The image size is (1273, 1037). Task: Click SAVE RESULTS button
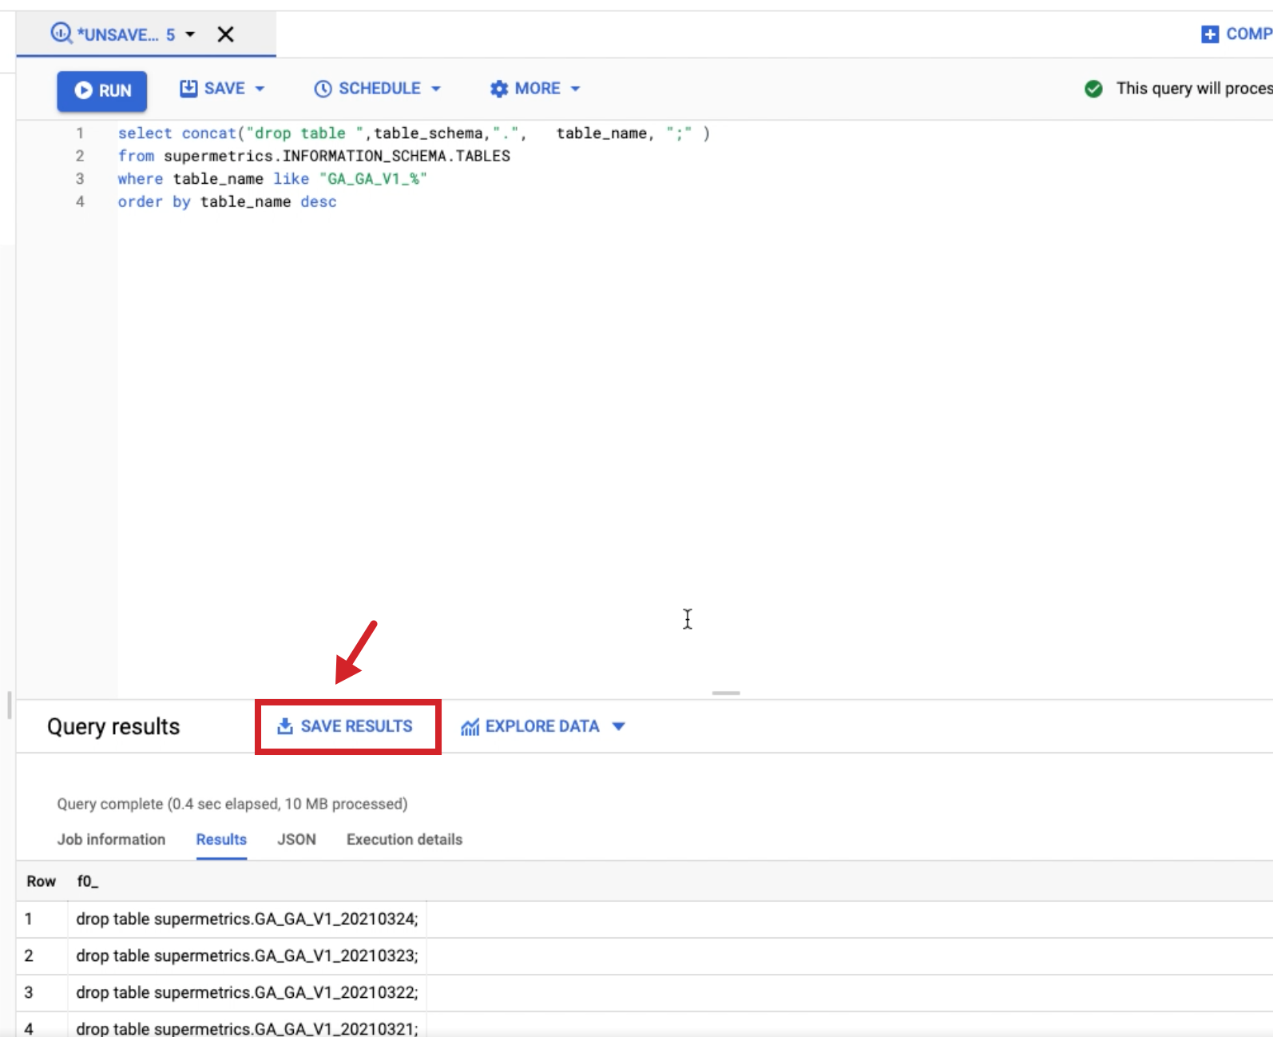[347, 726]
